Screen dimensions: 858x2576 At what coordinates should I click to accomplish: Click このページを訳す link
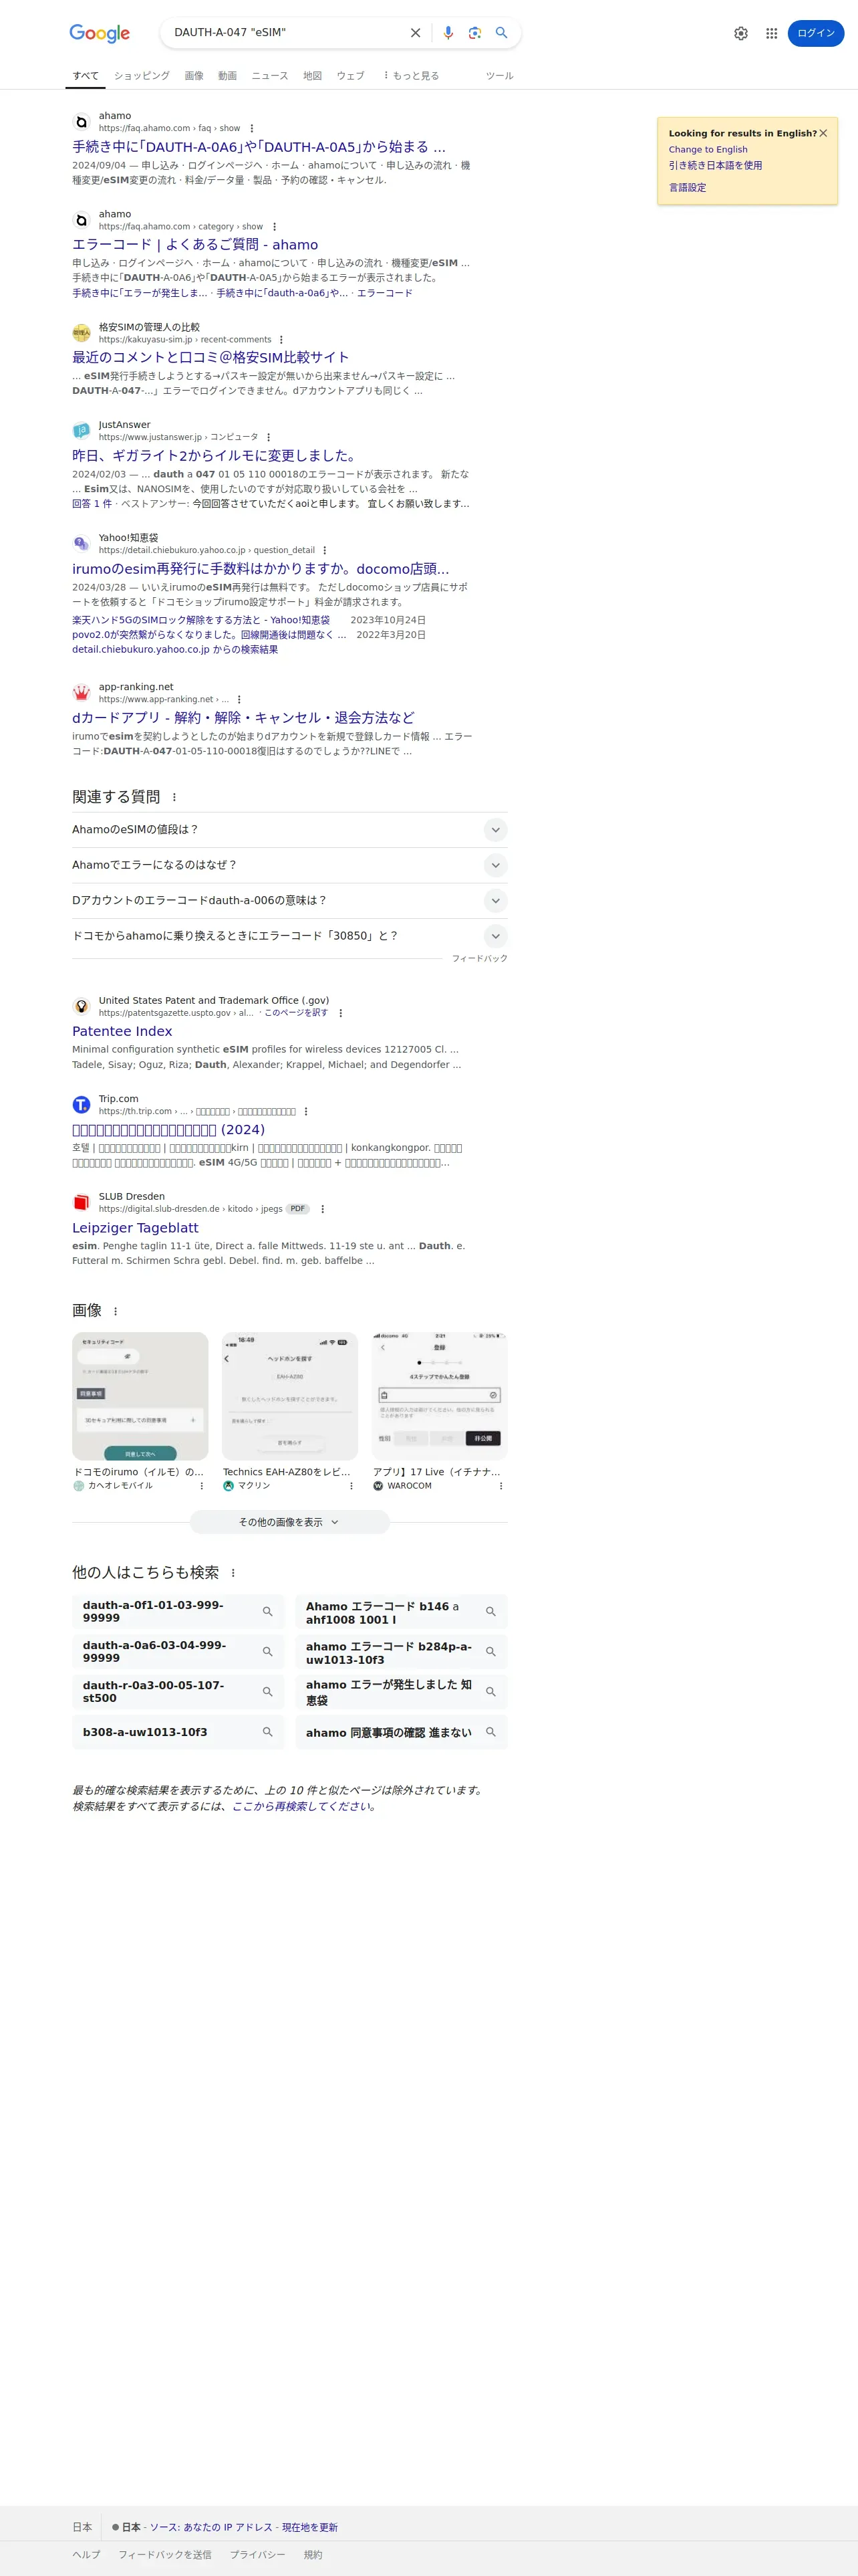(295, 1013)
